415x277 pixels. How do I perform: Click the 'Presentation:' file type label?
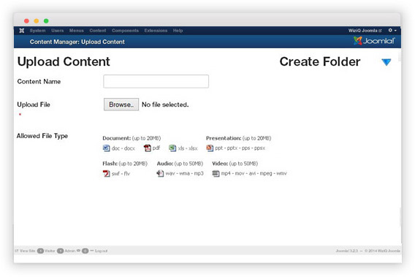pos(224,138)
